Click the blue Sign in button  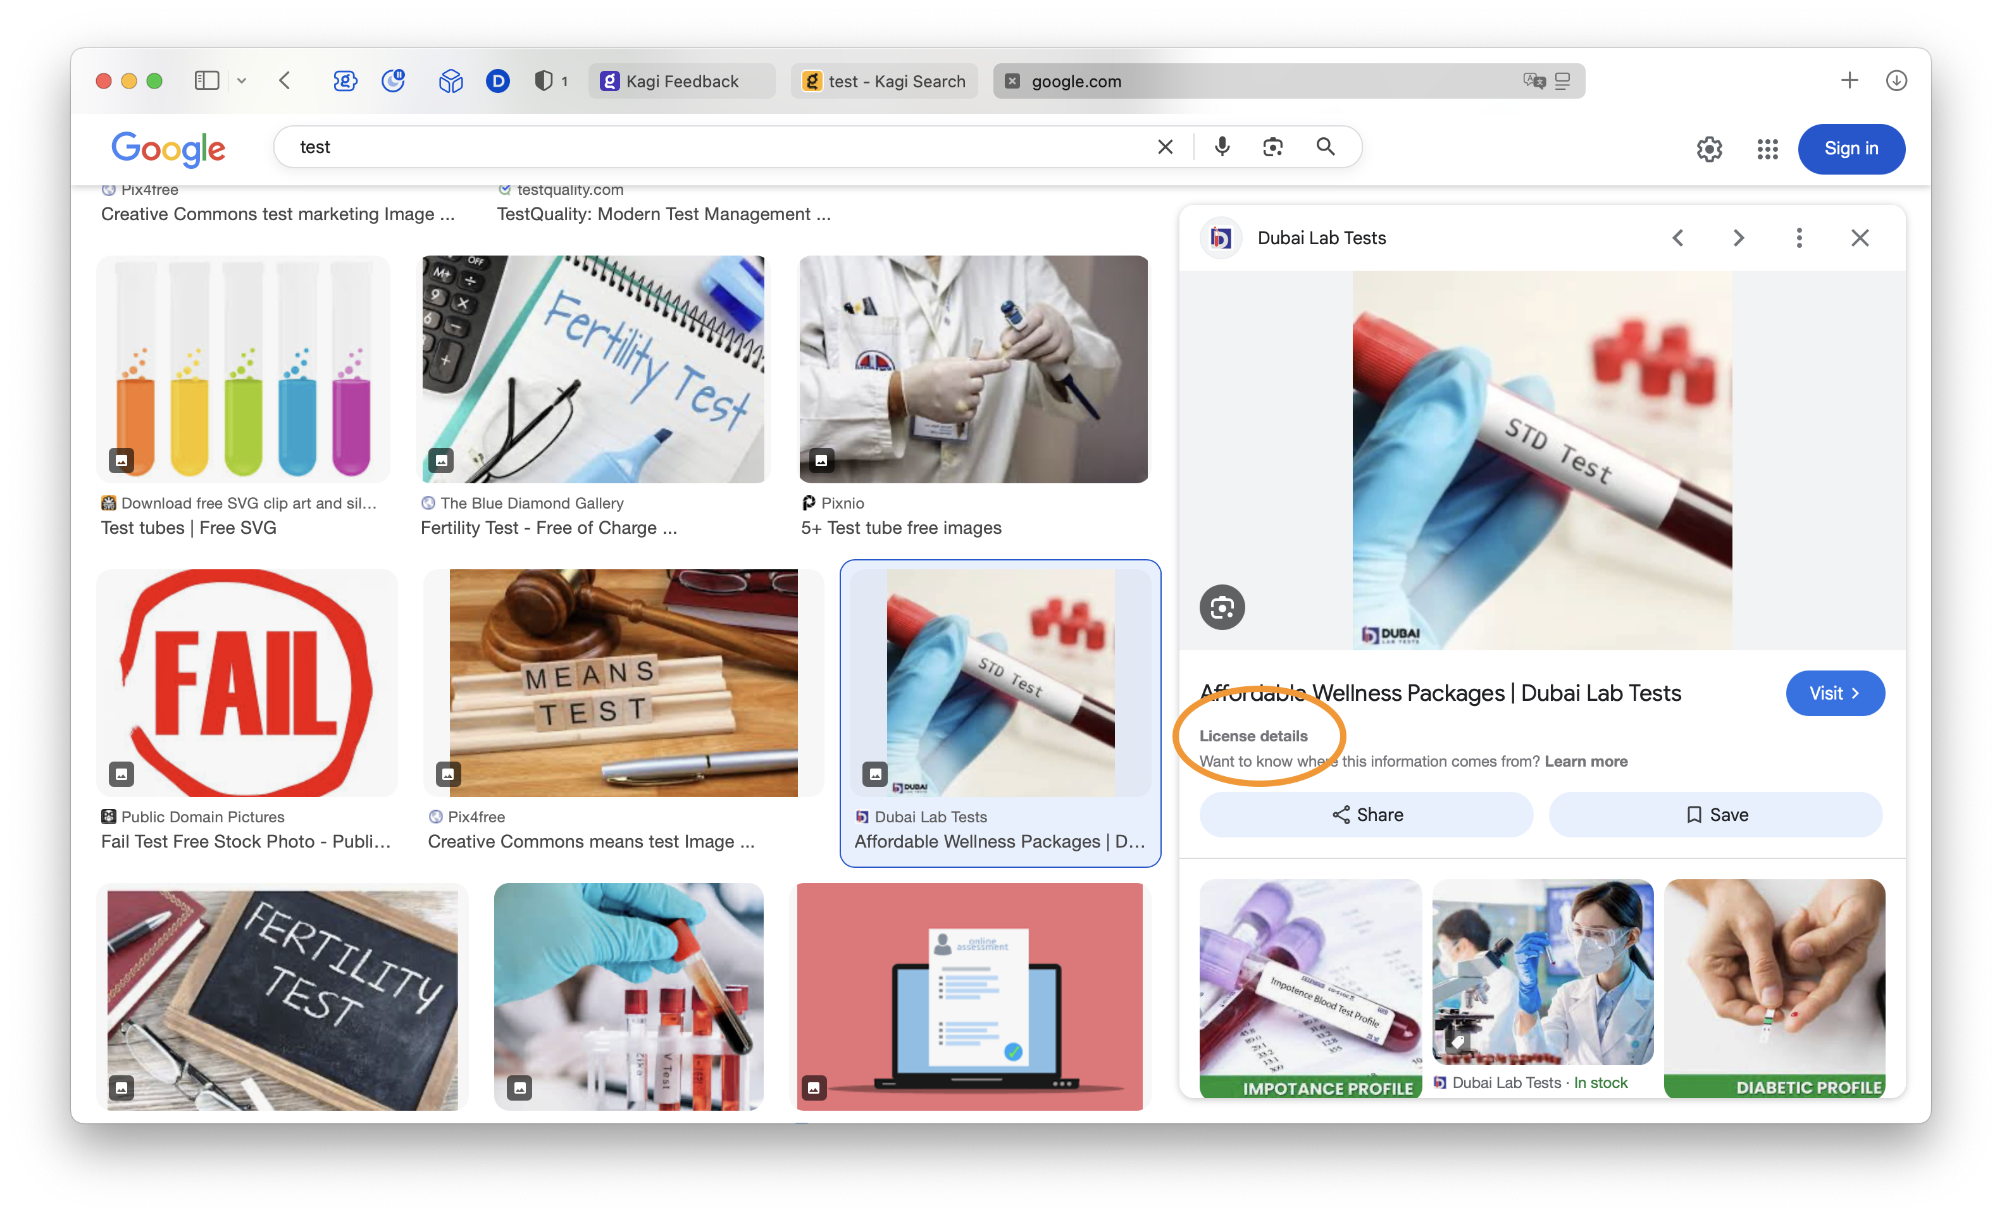coord(1850,149)
